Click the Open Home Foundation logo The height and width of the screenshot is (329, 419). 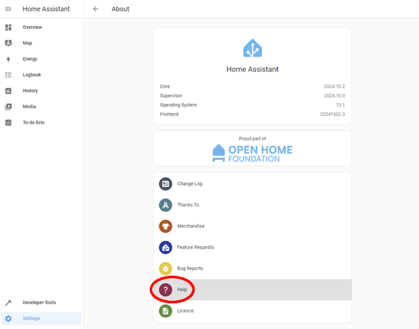(x=253, y=153)
